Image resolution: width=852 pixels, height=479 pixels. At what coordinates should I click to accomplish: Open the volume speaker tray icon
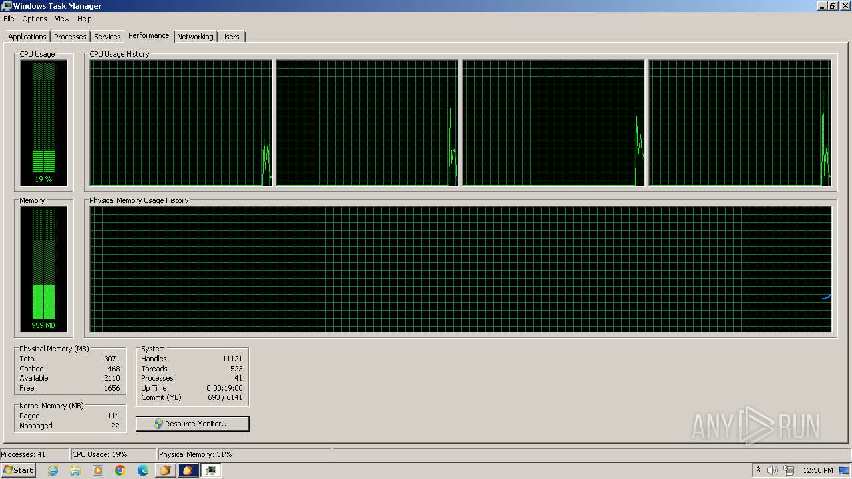tap(773, 470)
